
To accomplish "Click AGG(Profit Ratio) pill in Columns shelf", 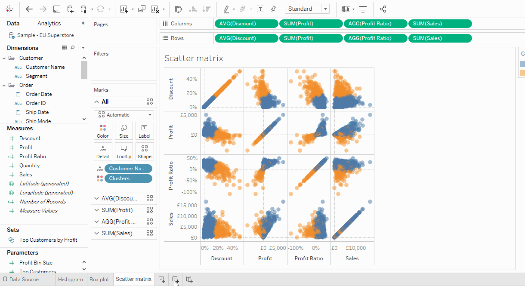I will pos(375,24).
